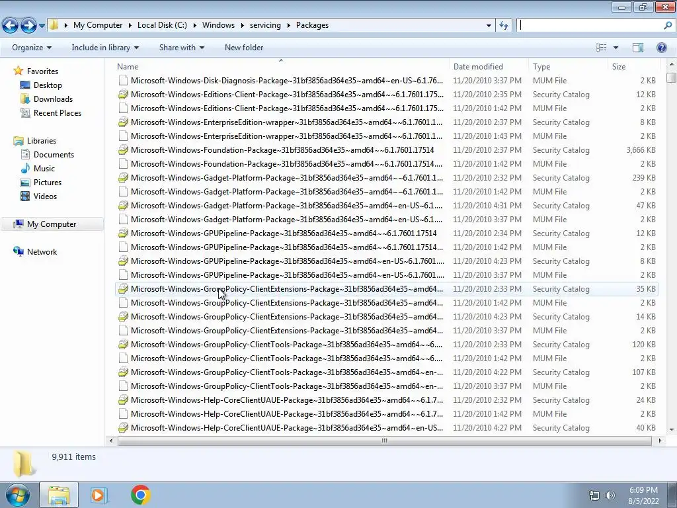This screenshot has height=508, width=677.
Task: Create a New folder
Action: pyautogui.click(x=244, y=48)
